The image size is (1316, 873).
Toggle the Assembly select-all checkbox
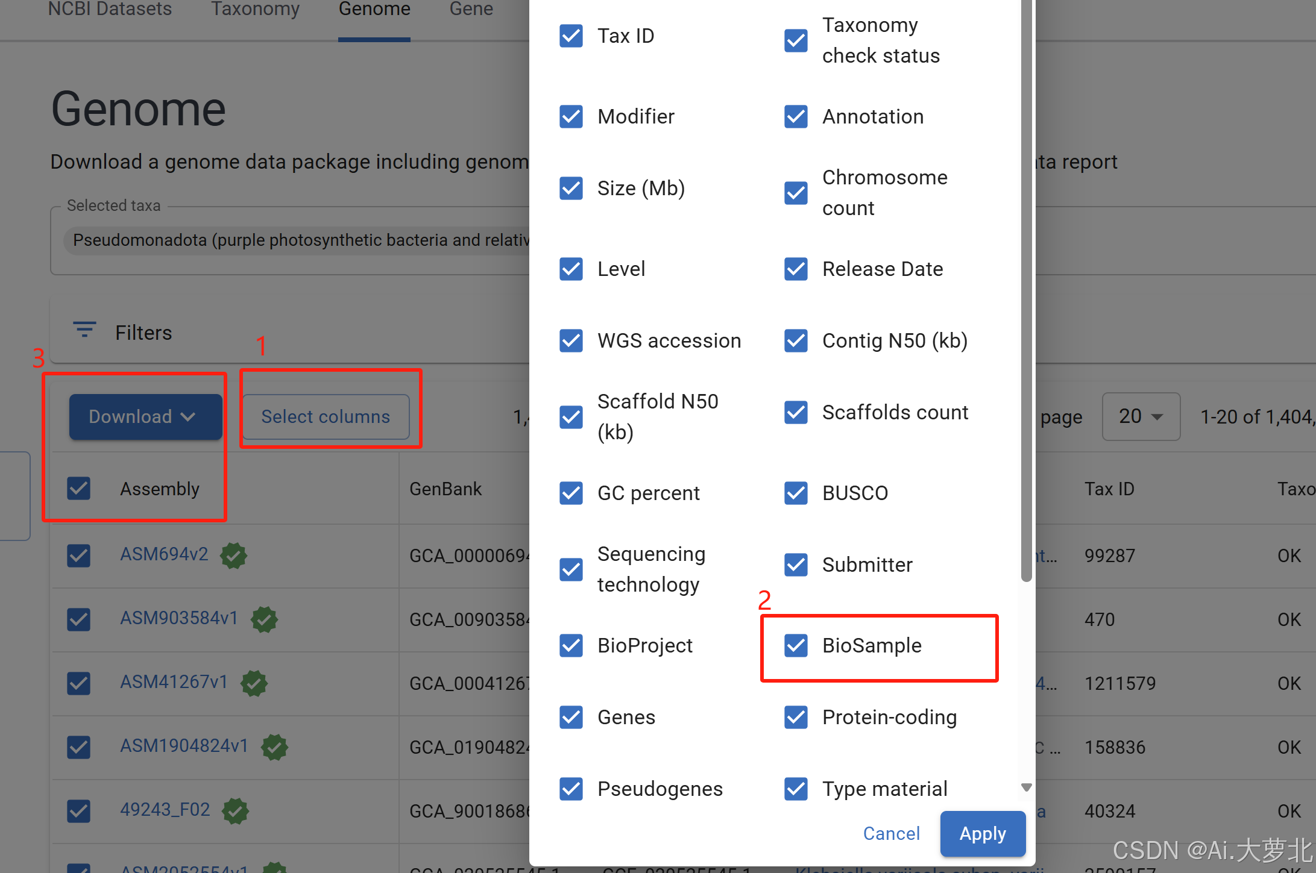pyautogui.click(x=79, y=489)
